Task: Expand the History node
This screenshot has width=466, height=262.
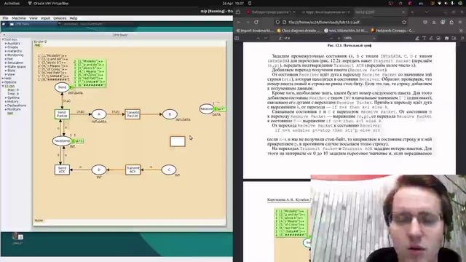Action: tap(6, 102)
